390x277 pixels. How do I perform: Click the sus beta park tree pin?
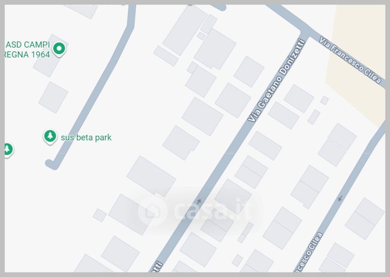click(50, 137)
